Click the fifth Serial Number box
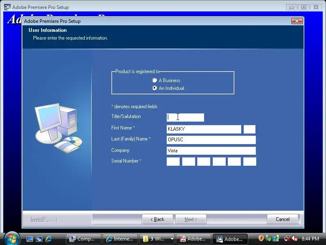 (234, 161)
